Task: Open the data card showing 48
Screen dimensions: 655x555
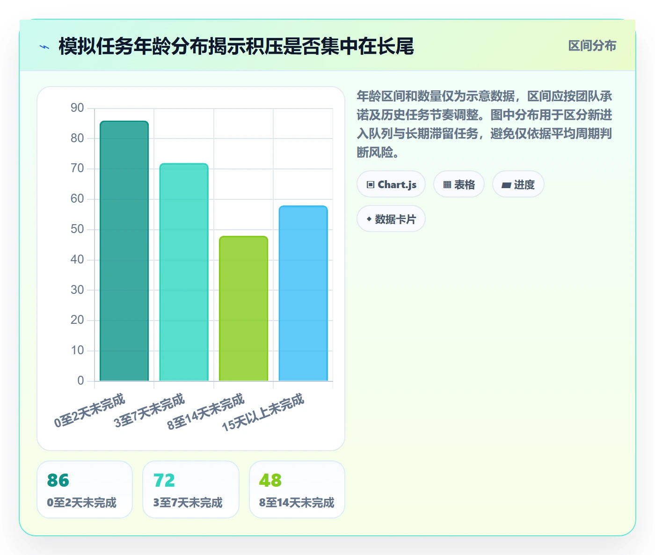Action: [297, 489]
